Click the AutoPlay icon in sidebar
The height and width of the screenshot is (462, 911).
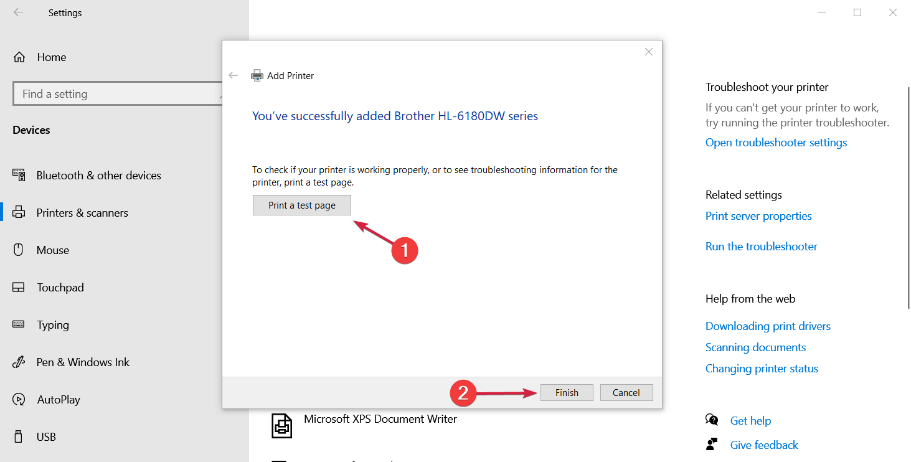(x=19, y=400)
